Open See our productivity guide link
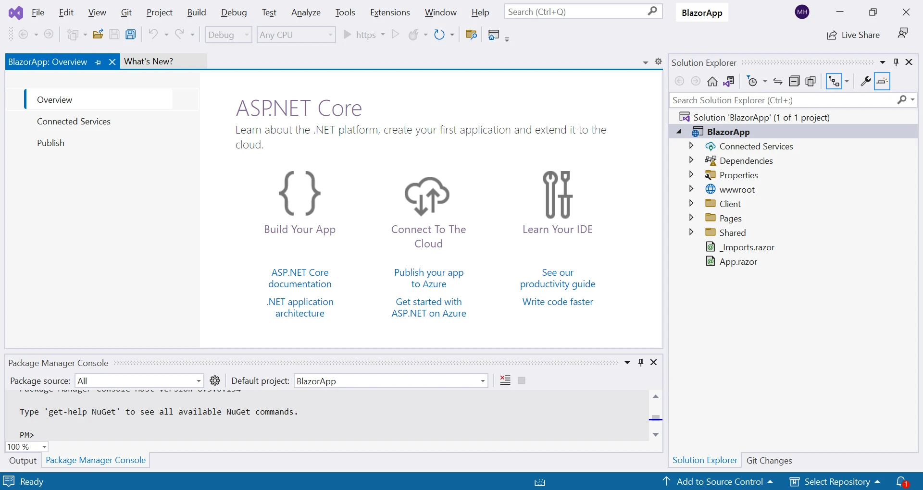 coord(558,278)
